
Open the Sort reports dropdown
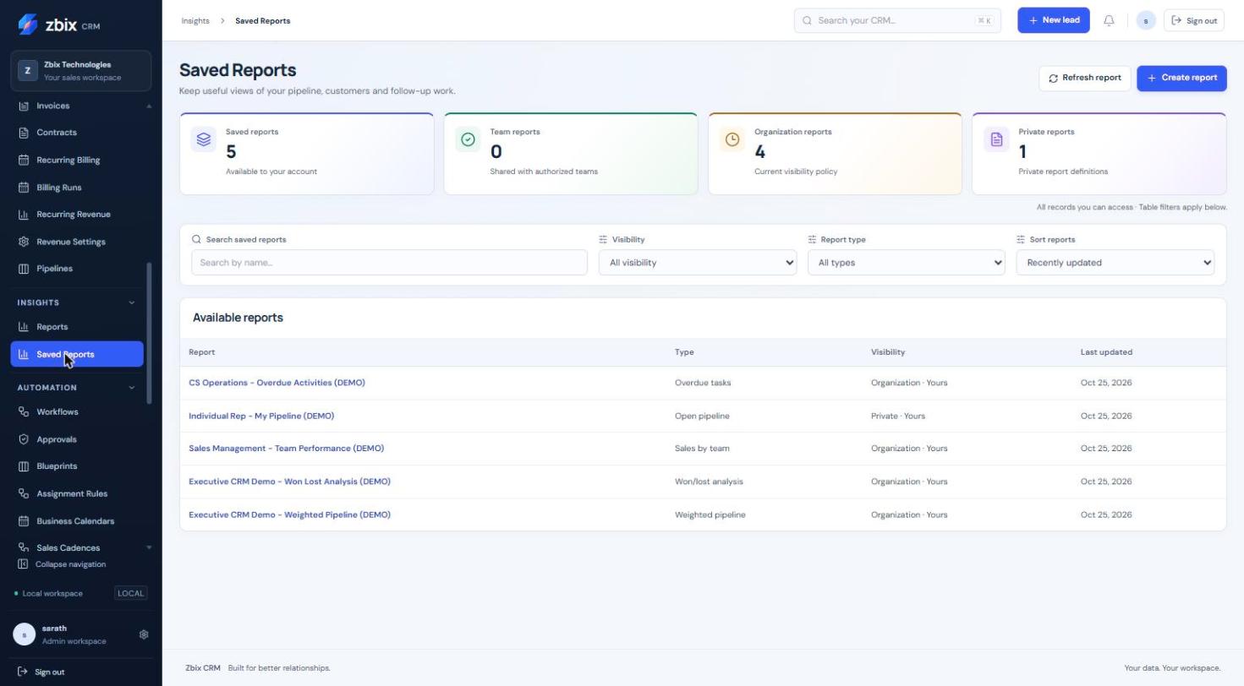click(x=1115, y=263)
